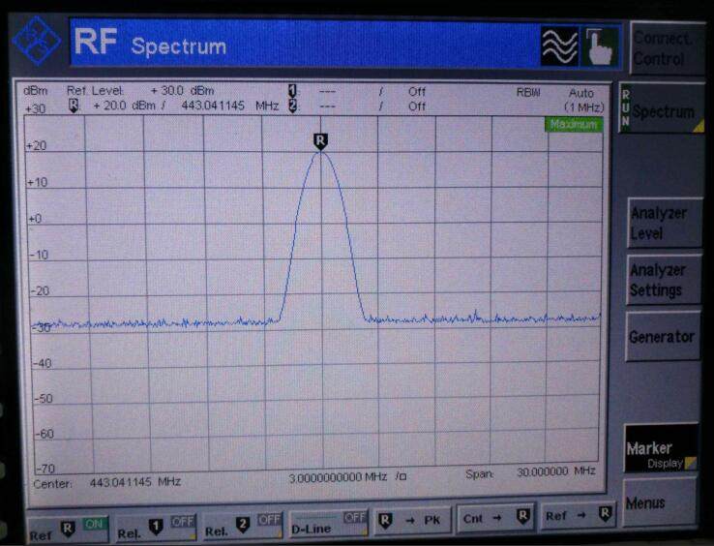Toggle the Ref R marker ON softkey
The height and width of the screenshot is (546, 714).
(69, 531)
